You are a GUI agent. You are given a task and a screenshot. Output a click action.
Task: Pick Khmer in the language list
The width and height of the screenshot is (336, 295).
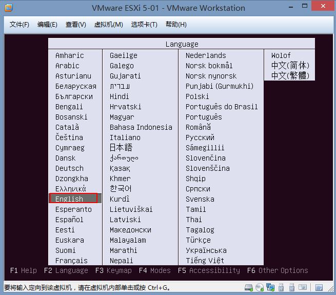tap(120, 179)
